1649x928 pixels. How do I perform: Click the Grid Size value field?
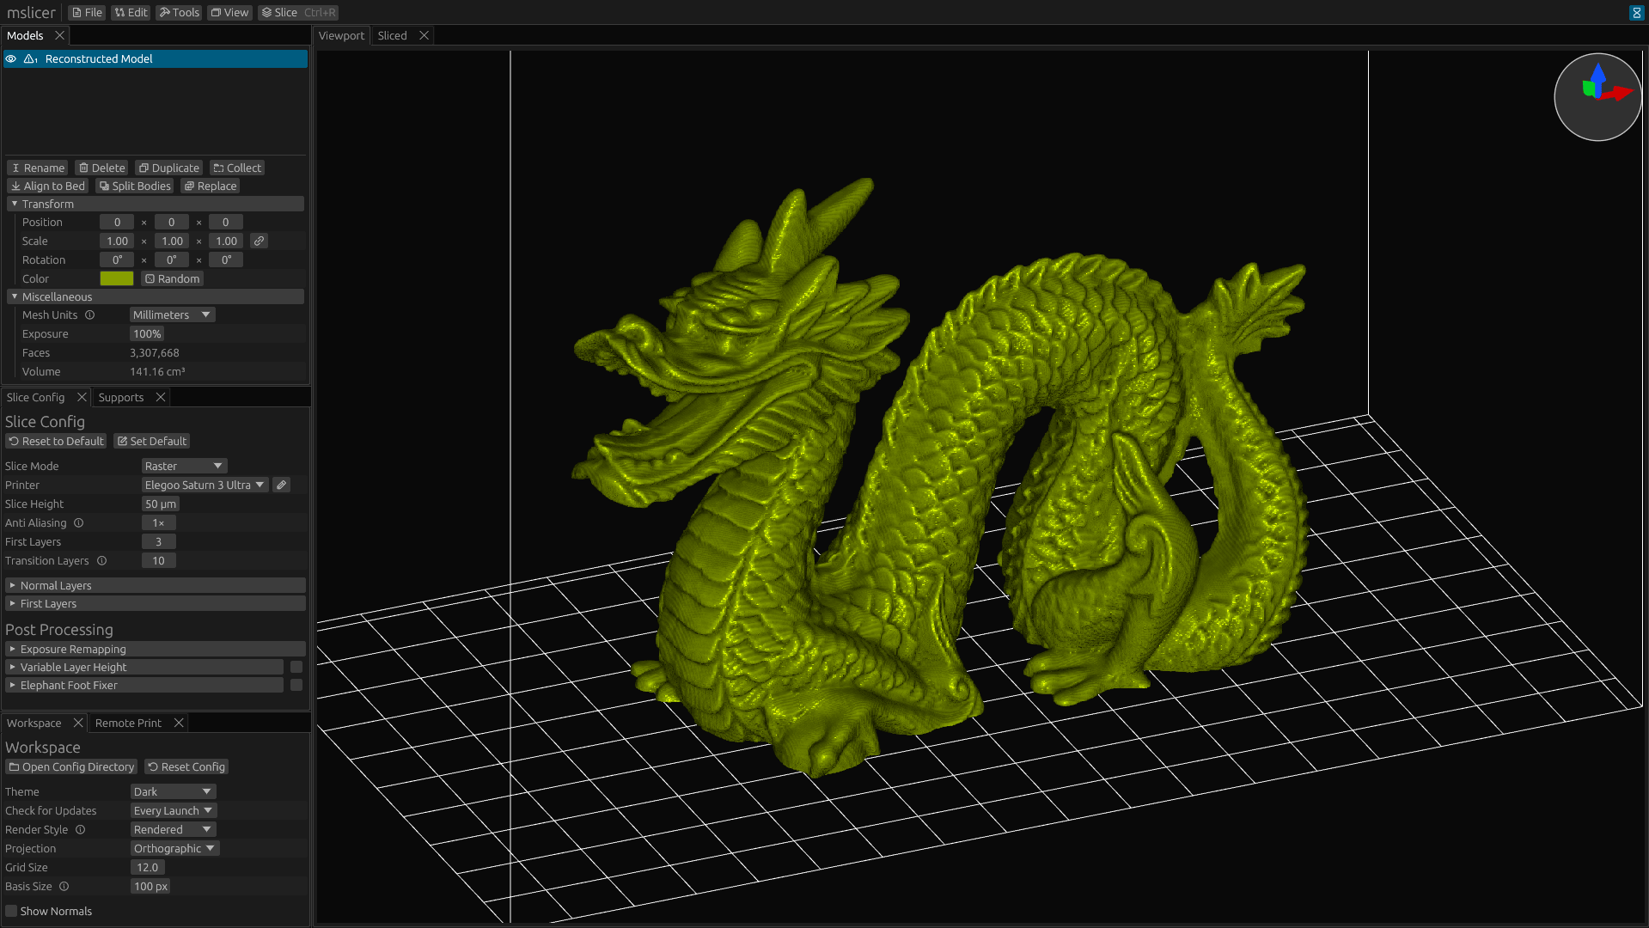[147, 868]
